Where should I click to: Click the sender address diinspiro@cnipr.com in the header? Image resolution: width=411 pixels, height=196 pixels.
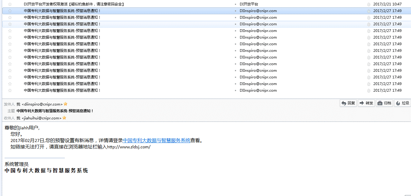[42, 104]
